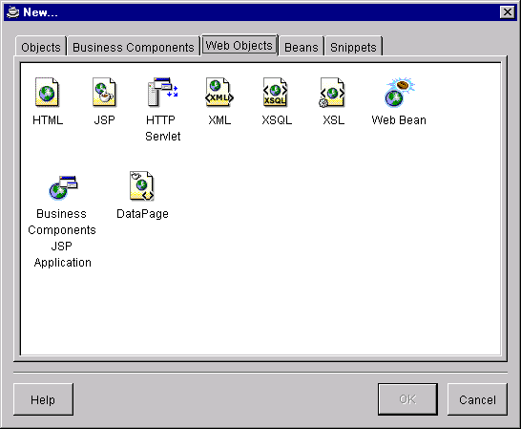Select the JSP page icon

tap(104, 93)
